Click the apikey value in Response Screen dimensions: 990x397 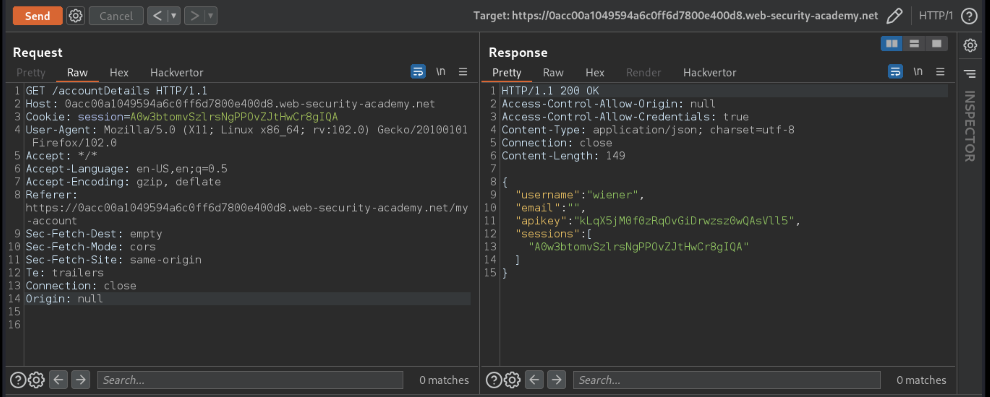click(x=685, y=221)
